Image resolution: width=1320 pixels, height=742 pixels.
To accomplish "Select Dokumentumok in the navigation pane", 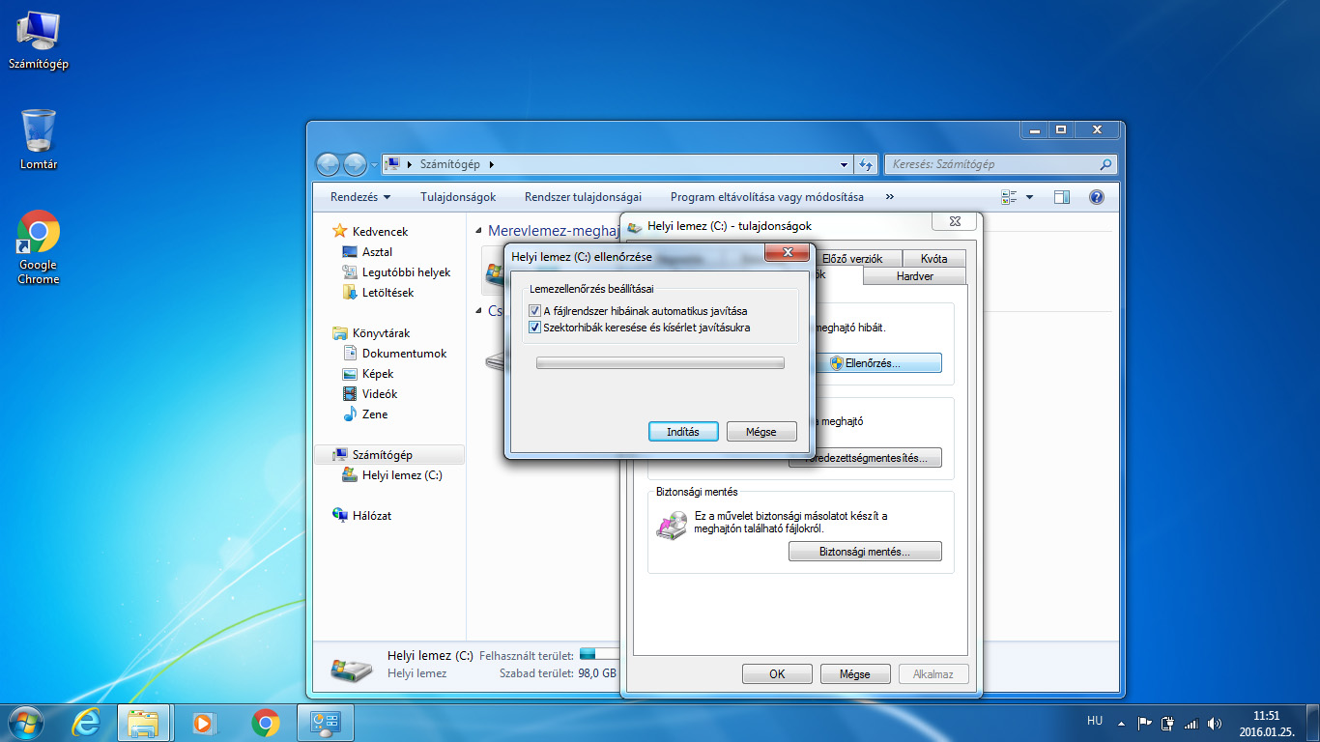I will 404,354.
